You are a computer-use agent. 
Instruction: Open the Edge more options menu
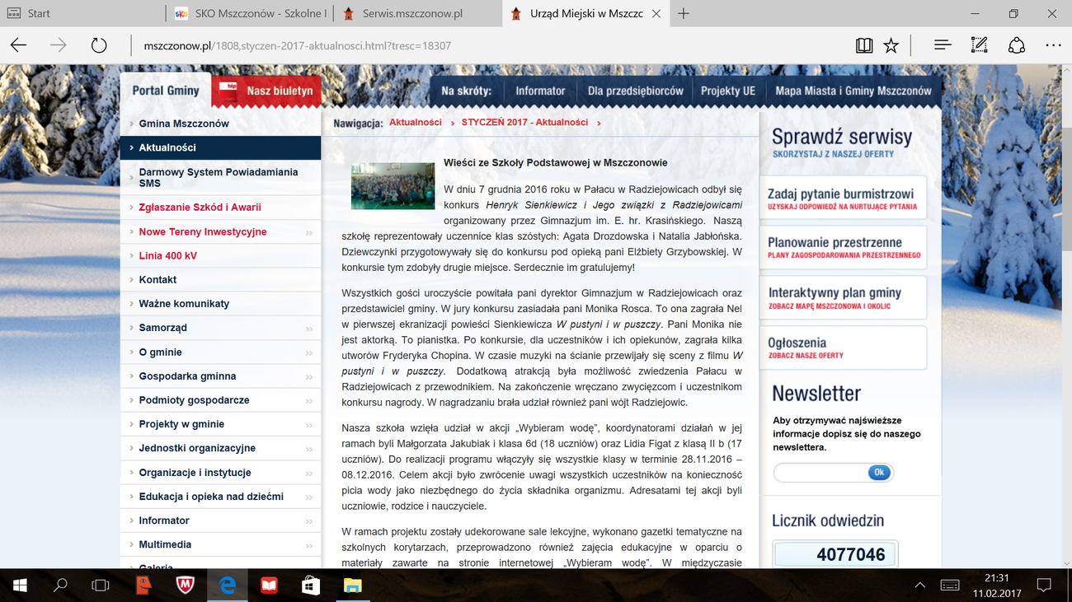1053,46
